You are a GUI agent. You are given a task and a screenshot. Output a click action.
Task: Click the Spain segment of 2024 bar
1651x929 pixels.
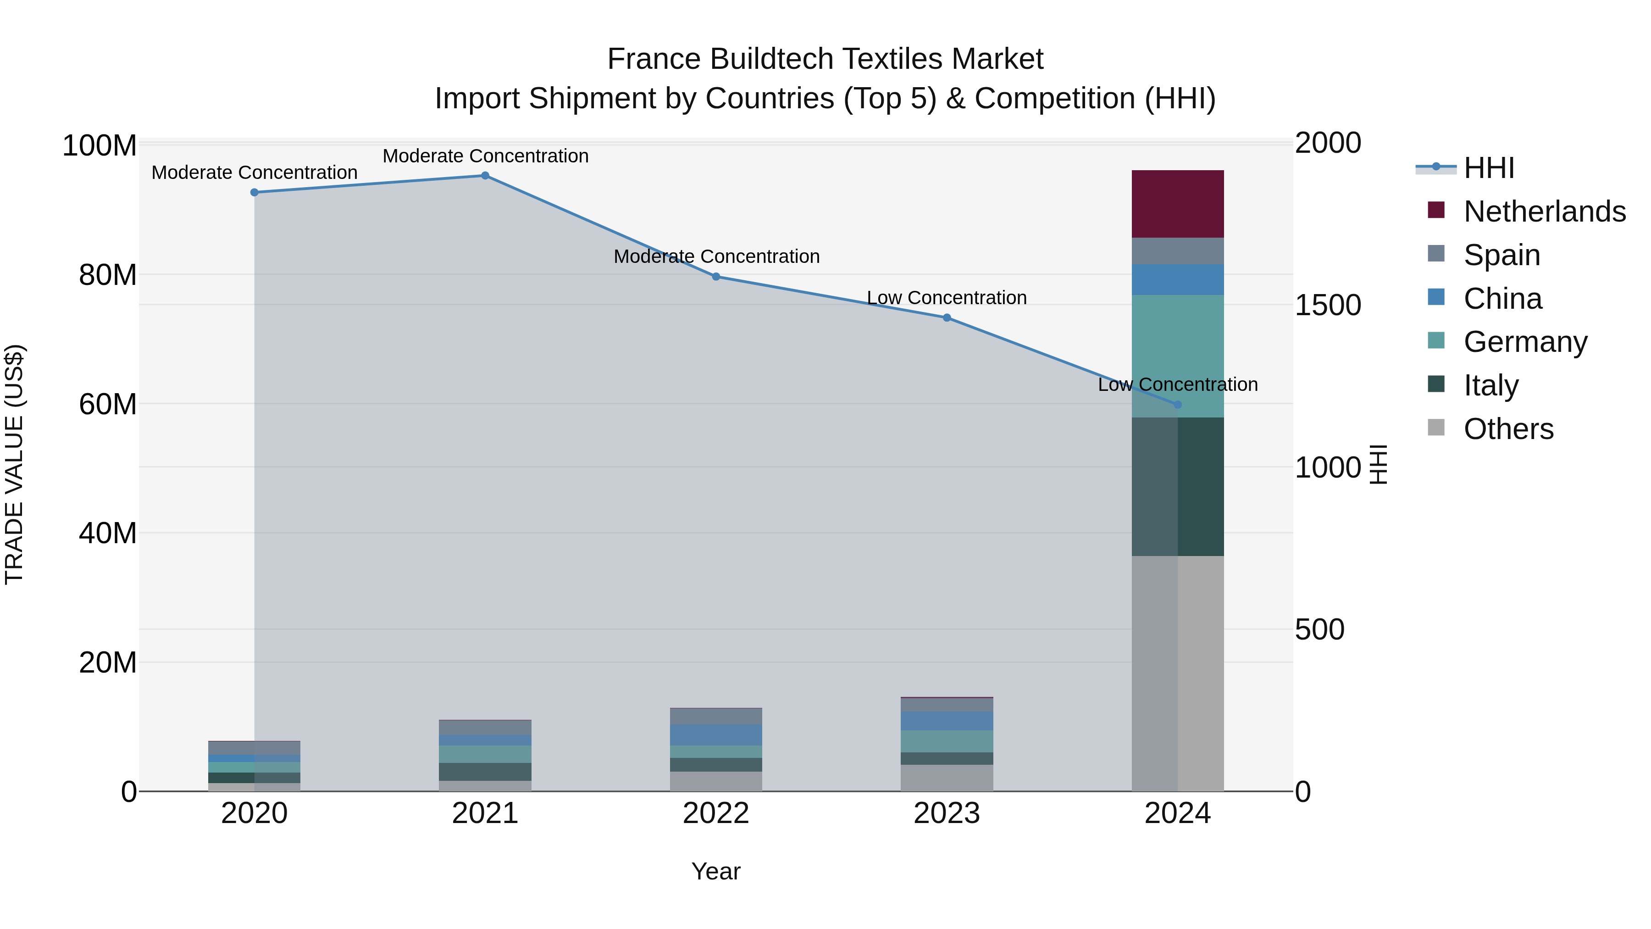1177,251
